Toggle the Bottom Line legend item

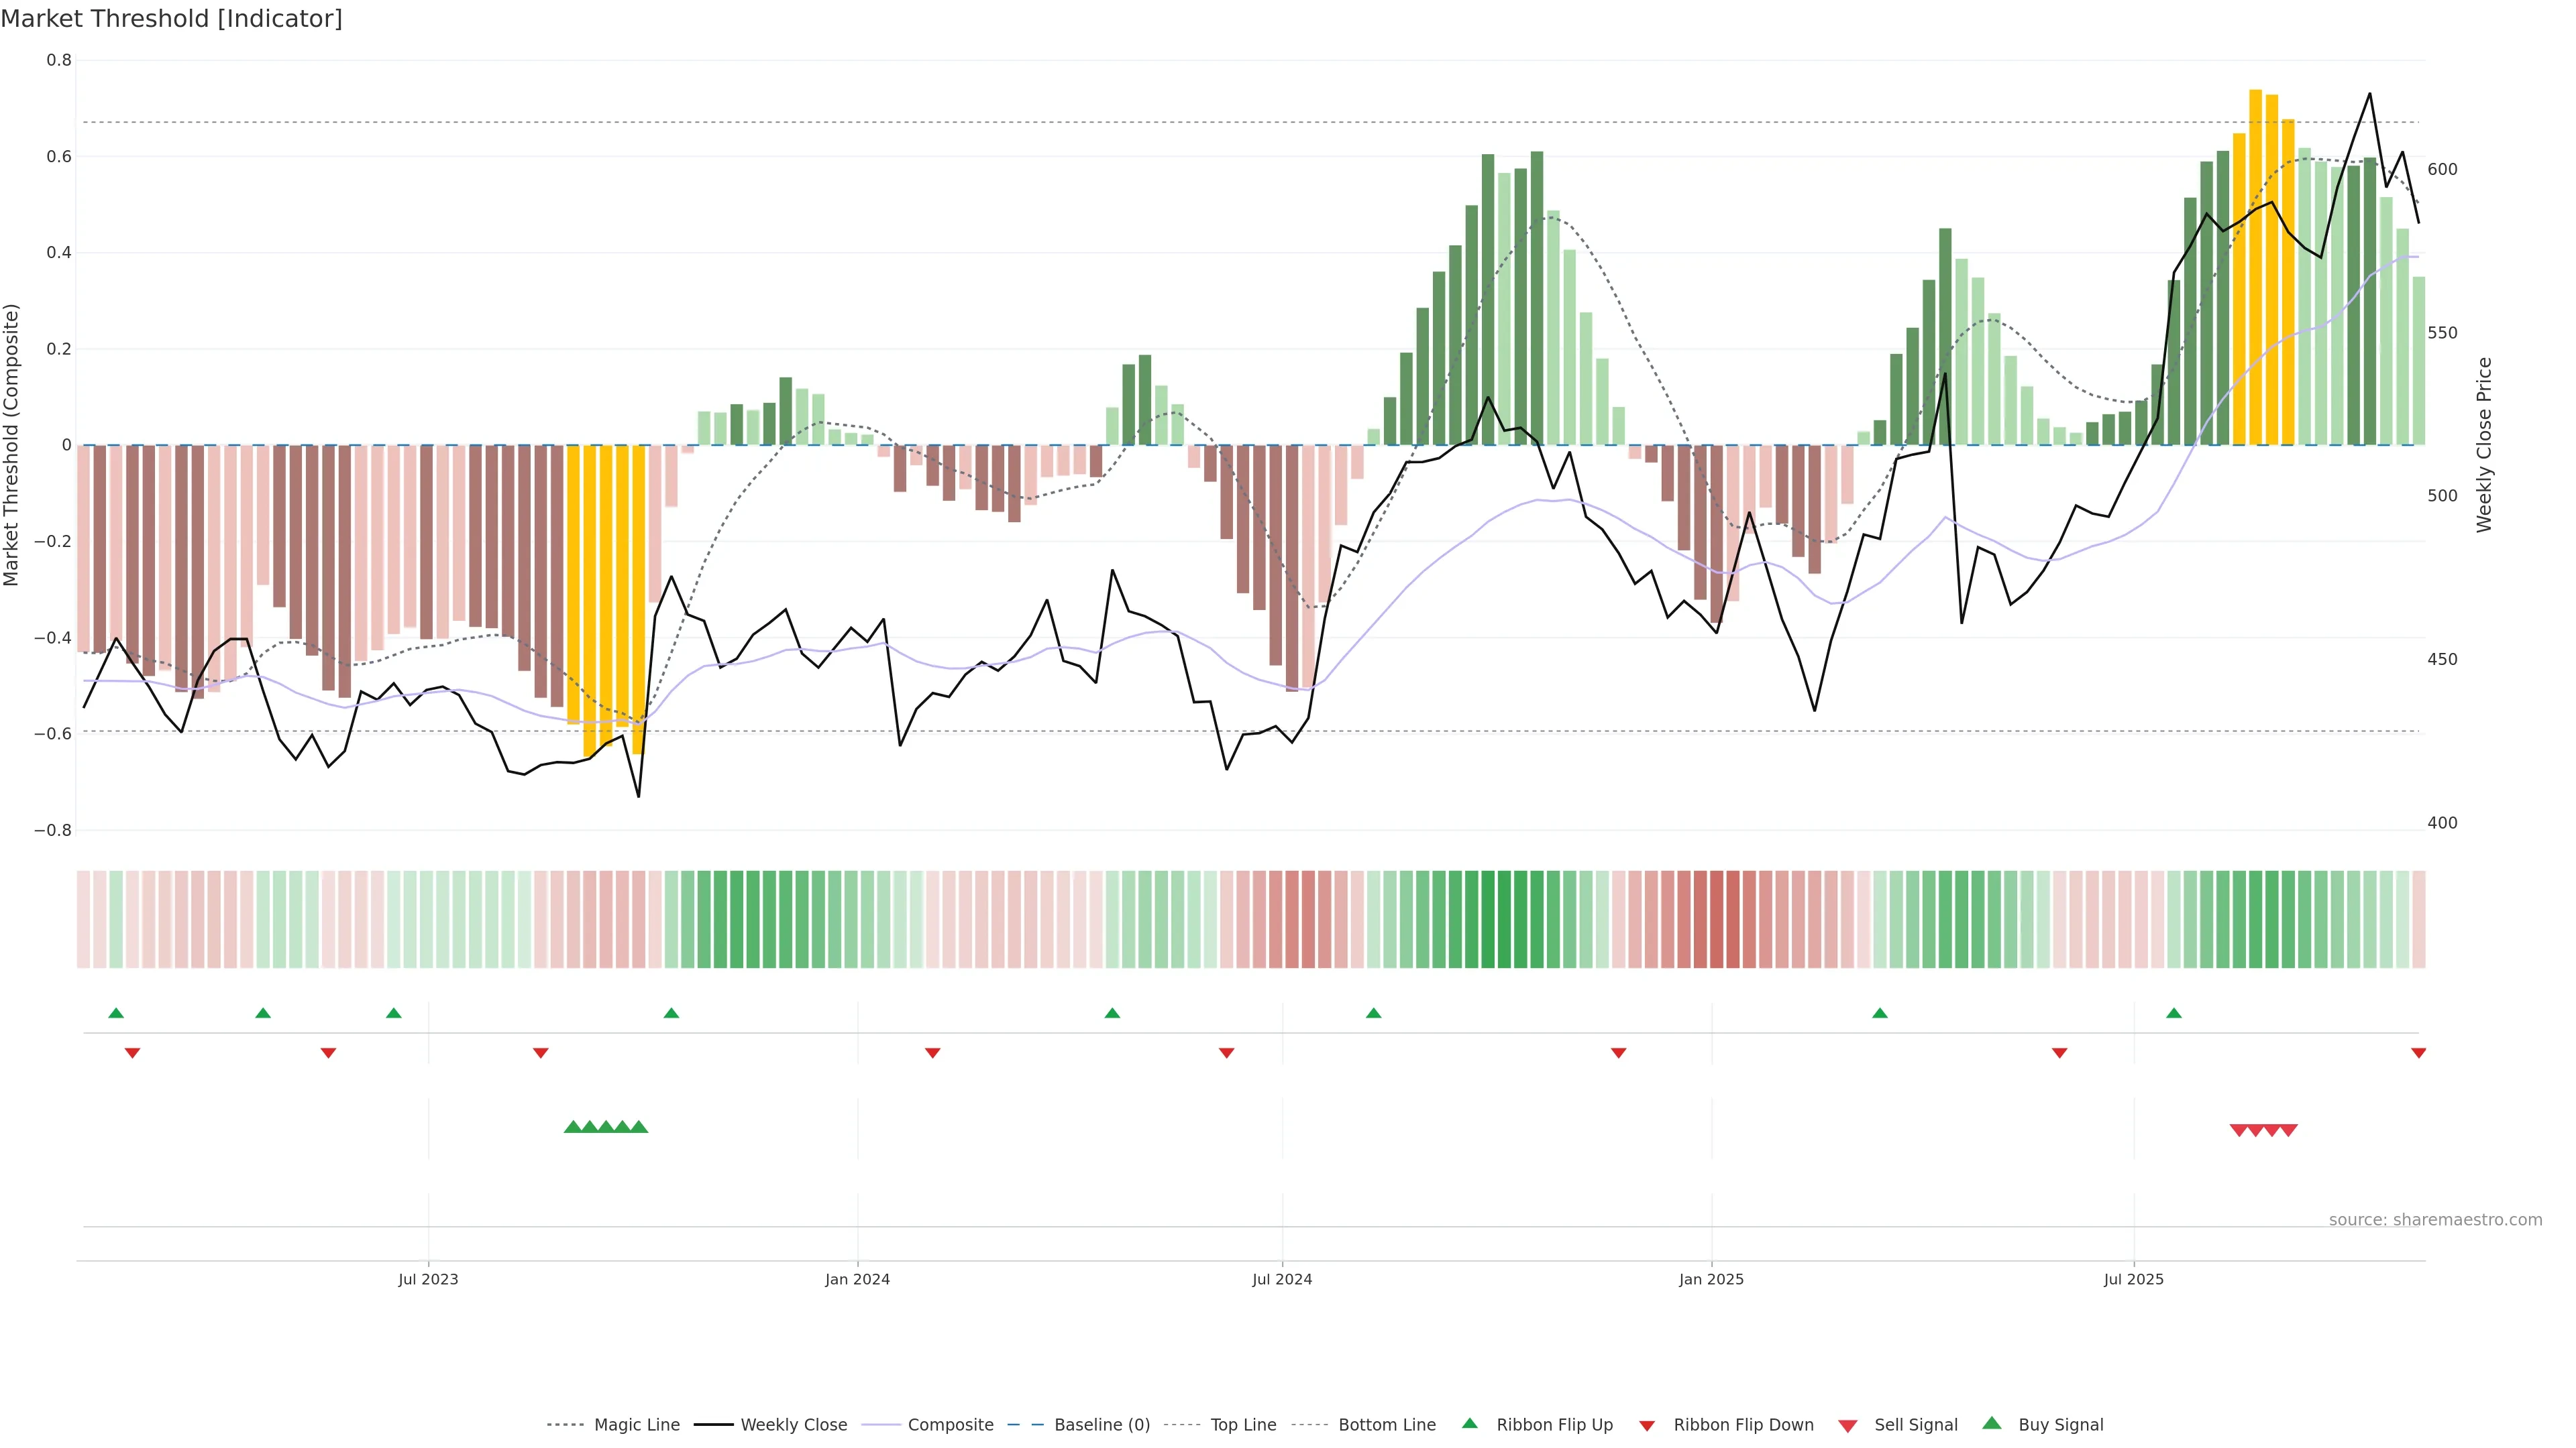pos(1386,1425)
